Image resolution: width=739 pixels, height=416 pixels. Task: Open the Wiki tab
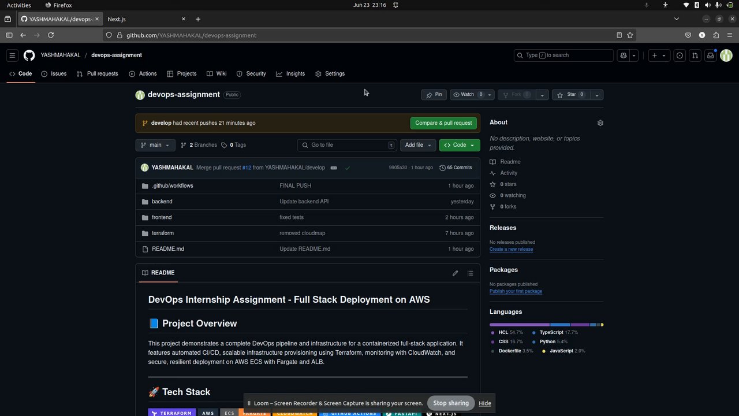click(217, 74)
